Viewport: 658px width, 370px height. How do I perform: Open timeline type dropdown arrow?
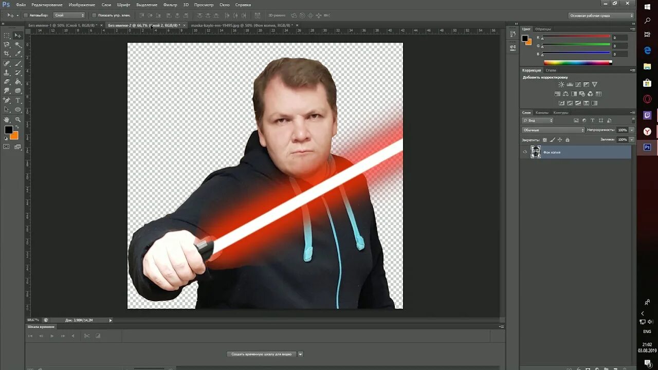301,354
